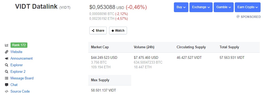Open the Source Code link
264x96 pixels.
pyautogui.click(x=20, y=92)
